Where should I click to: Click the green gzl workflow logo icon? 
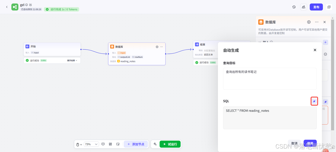tap(15, 7)
